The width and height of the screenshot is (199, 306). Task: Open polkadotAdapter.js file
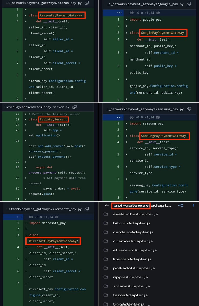[134, 268]
